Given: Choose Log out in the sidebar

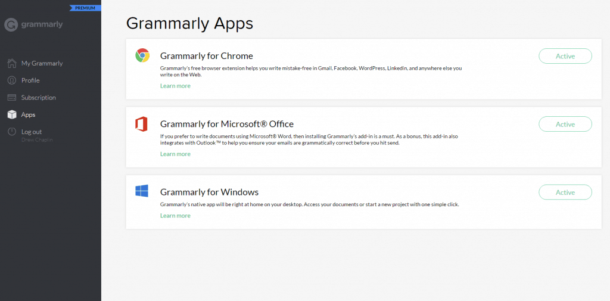Looking at the screenshot, I should point(31,132).
